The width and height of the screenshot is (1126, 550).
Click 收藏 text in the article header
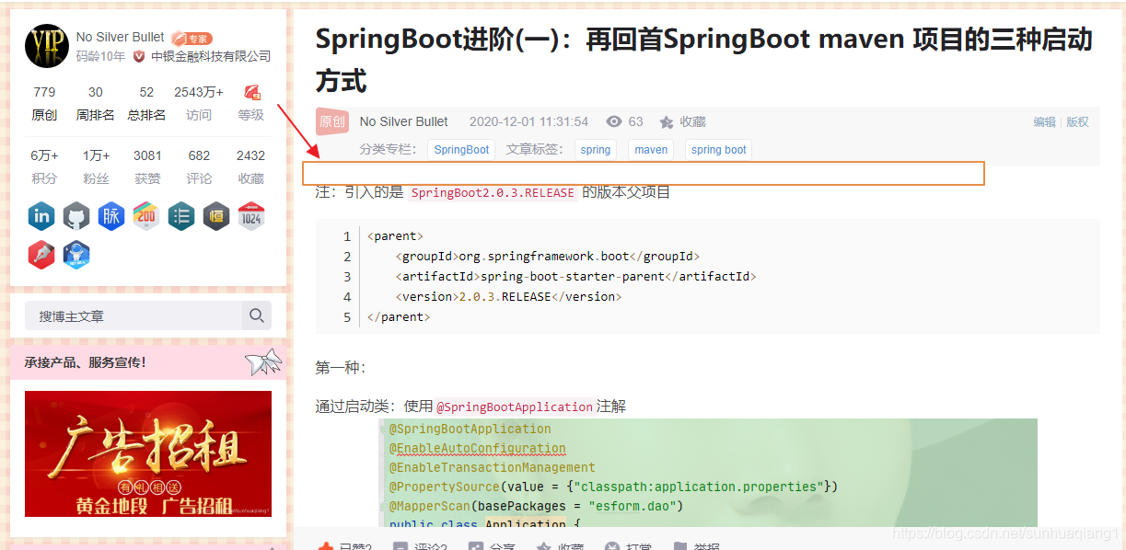pyautogui.click(x=693, y=121)
